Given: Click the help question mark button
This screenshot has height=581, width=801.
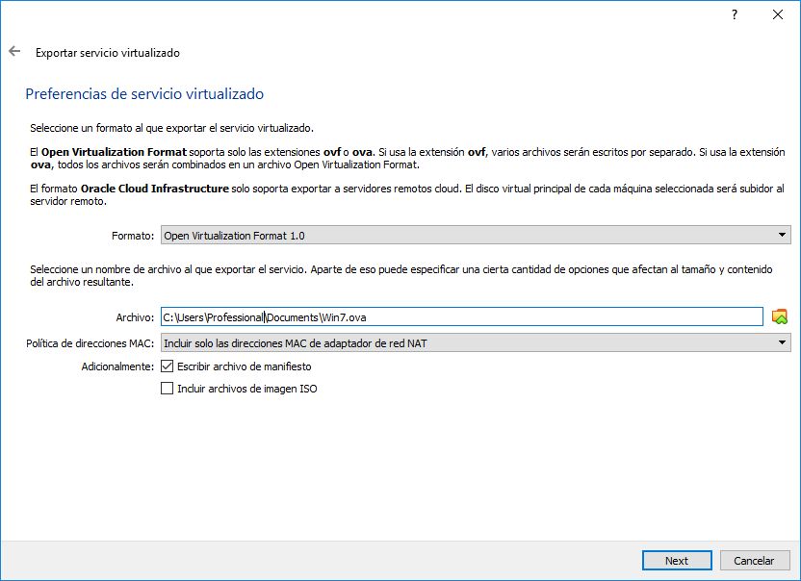Looking at the screenshot, I should [x=735, y=15].
